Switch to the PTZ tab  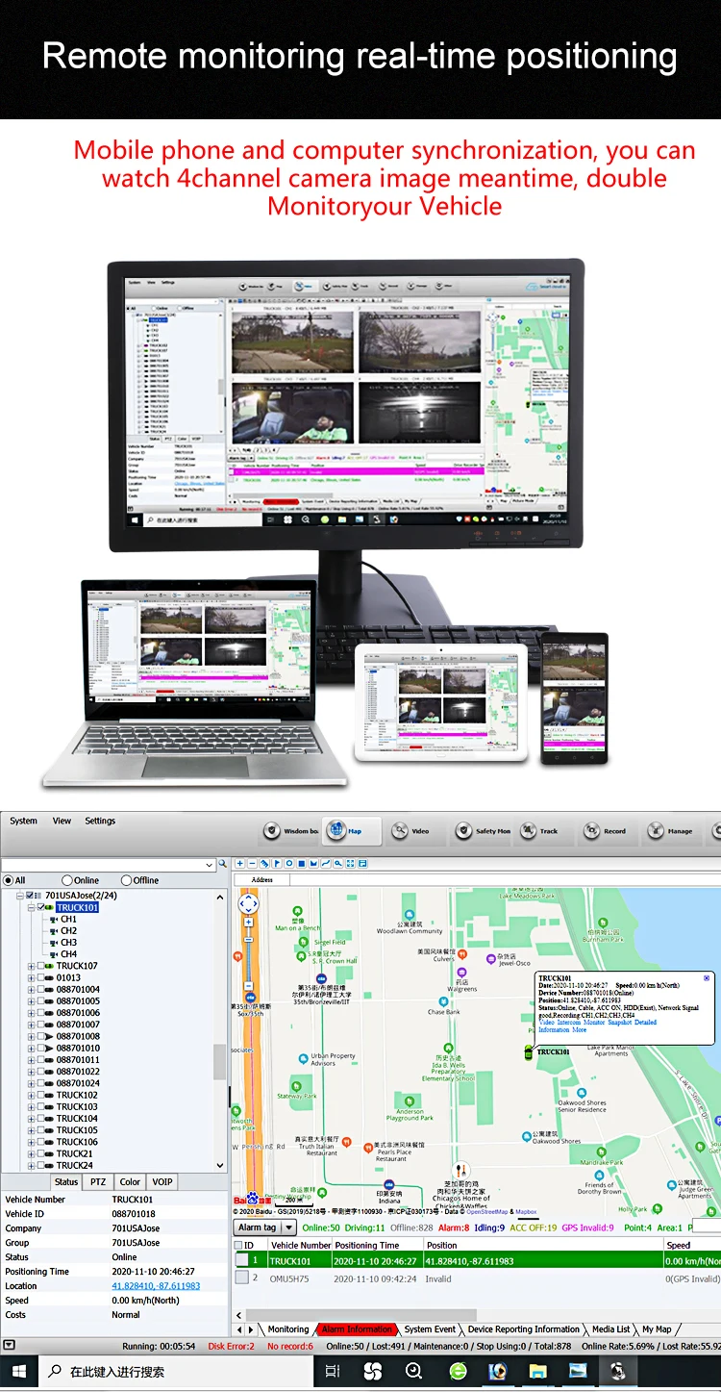point(98,1181)
